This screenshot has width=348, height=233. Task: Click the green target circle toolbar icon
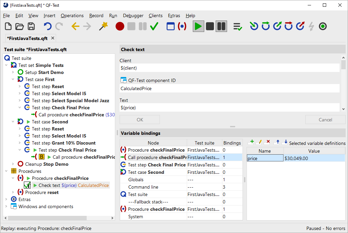[323, 26]
